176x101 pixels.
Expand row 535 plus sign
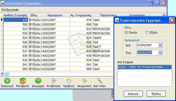30,47
